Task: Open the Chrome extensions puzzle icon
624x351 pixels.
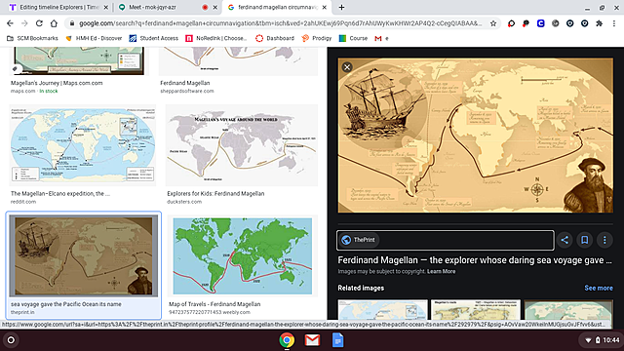Action: coord(599,23)
